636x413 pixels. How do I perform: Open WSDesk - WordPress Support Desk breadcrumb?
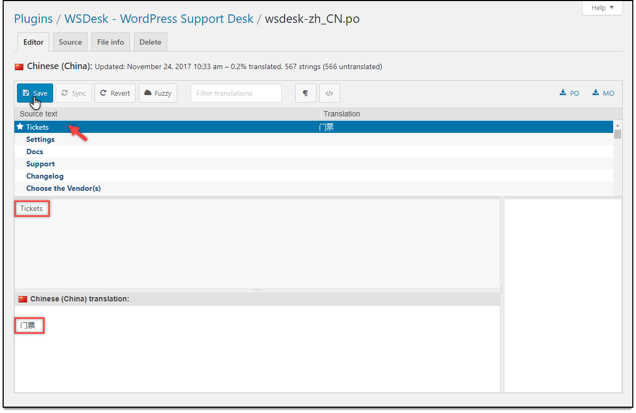click(x=159, y=19)
